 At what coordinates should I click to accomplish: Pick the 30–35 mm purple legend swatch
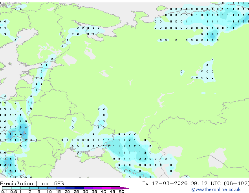[88, 188]
